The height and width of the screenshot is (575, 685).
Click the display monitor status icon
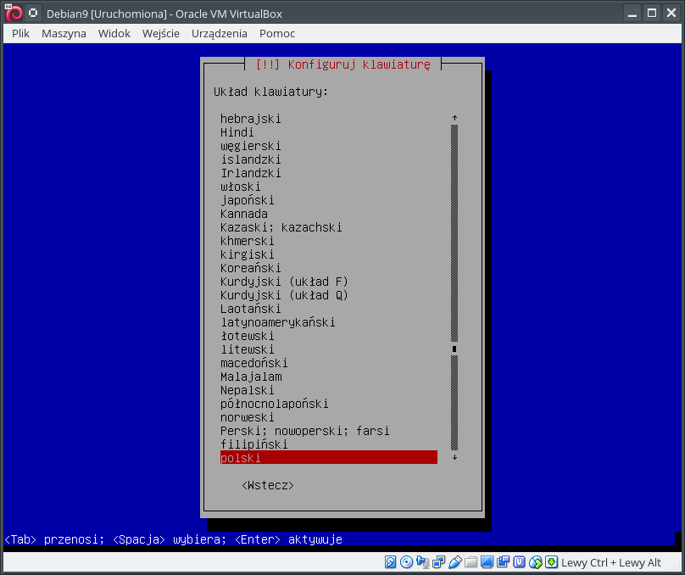(487, 562)
